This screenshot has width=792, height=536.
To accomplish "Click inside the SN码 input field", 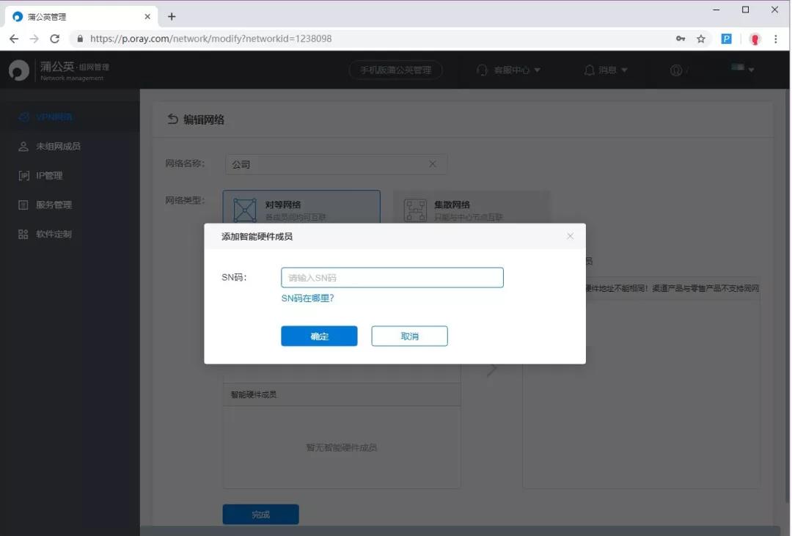I will 392,277.
